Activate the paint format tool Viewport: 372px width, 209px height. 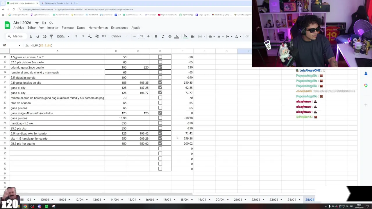point(51,36)
